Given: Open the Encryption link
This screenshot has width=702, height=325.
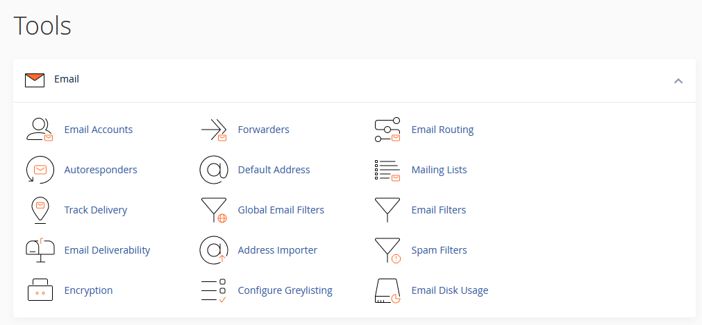Looking at the screenshot, I should point(89,290).
